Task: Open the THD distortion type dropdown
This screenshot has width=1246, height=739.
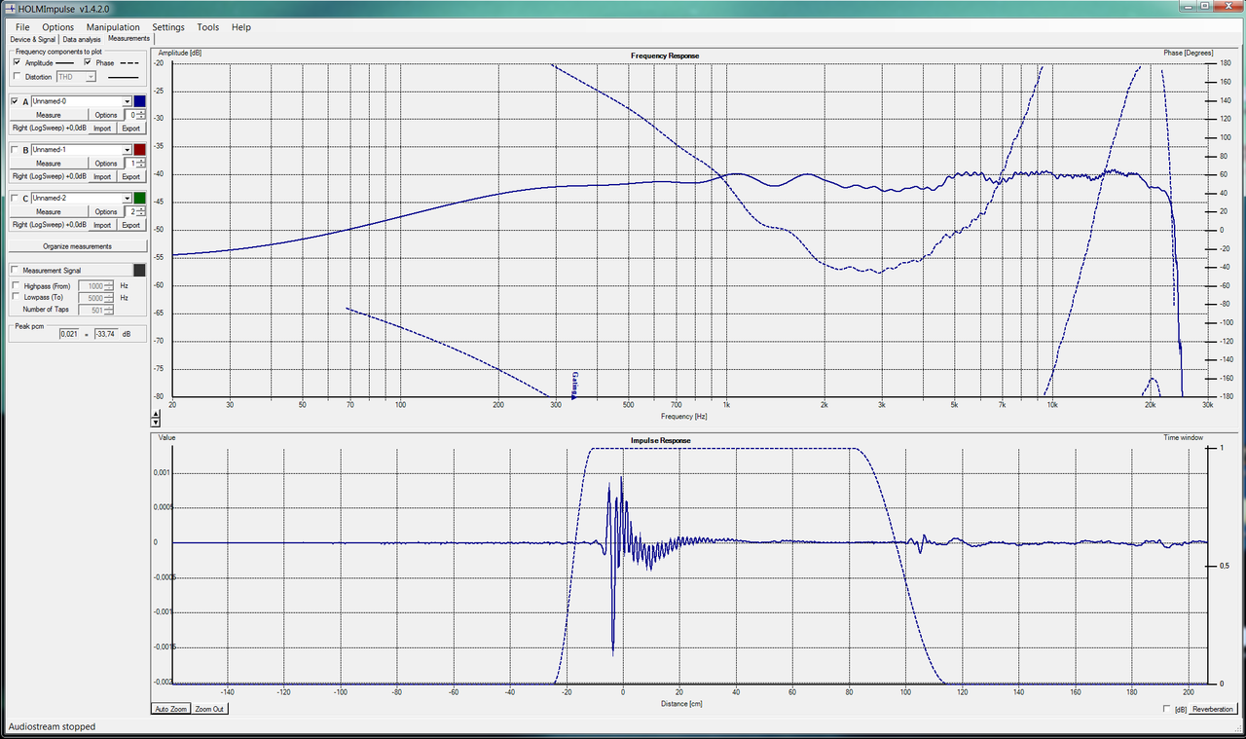Action: pyautogui.click(x=91, y=76)
